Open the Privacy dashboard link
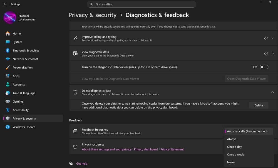The height and width of the screenshot is (168, 278). tap(146, 149)
